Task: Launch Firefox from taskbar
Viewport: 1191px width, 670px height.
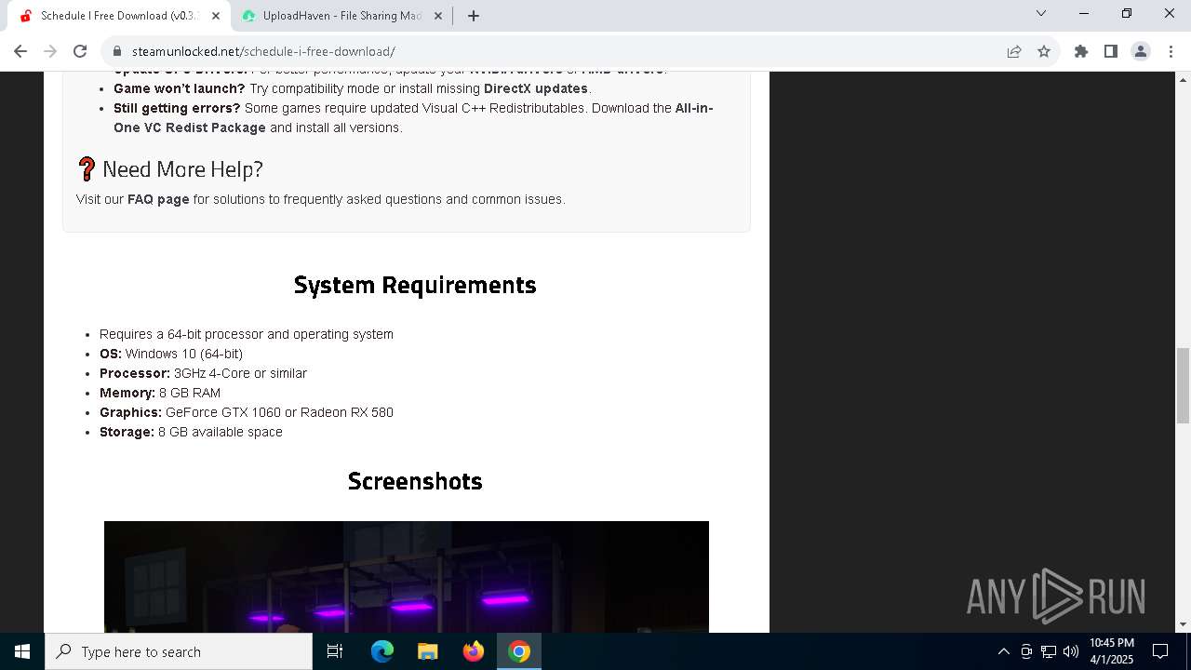Action: 474,651
